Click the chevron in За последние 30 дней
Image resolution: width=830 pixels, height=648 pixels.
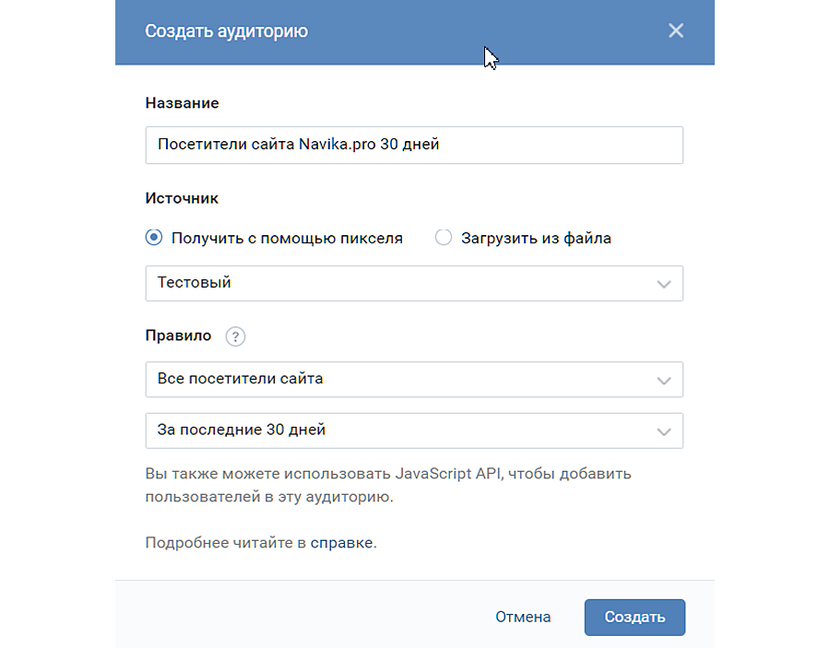click(x=663, y=430)
